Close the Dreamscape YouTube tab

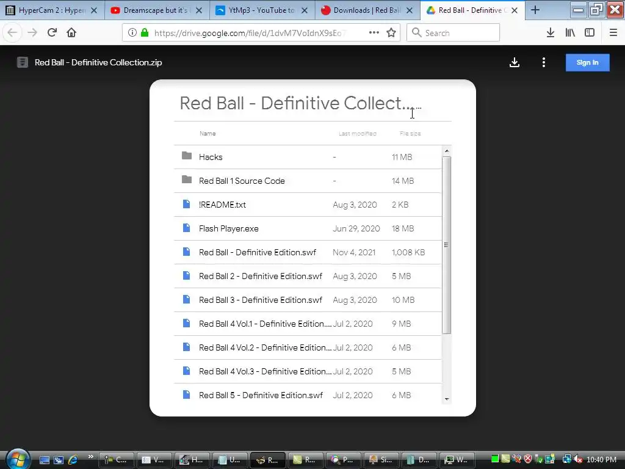pyautogui.click(x=200, y=10)
